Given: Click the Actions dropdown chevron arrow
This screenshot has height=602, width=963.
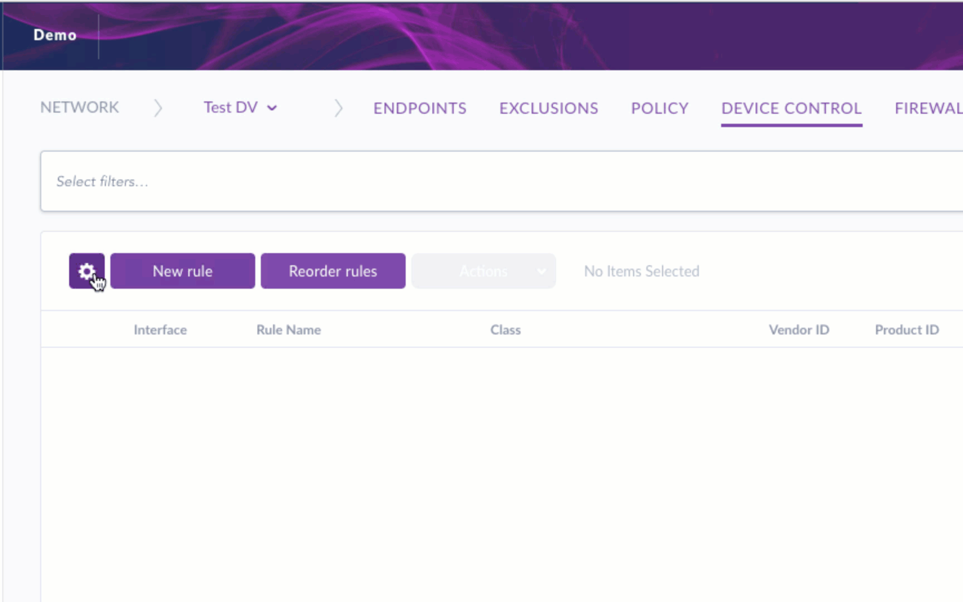Looking at the screenshot, I should (x=542, y=271).
